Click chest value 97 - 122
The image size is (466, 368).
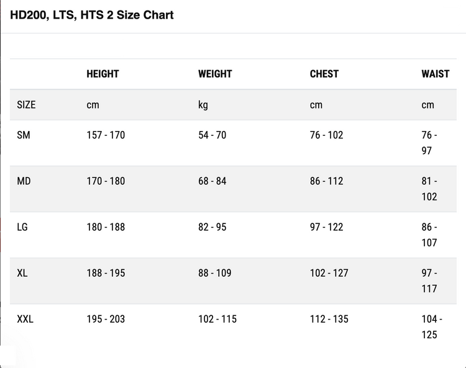pyautogui.click(x=327, y=227)
